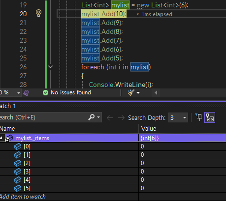Click the lightbulb quick actions icon on line 20

38,13
